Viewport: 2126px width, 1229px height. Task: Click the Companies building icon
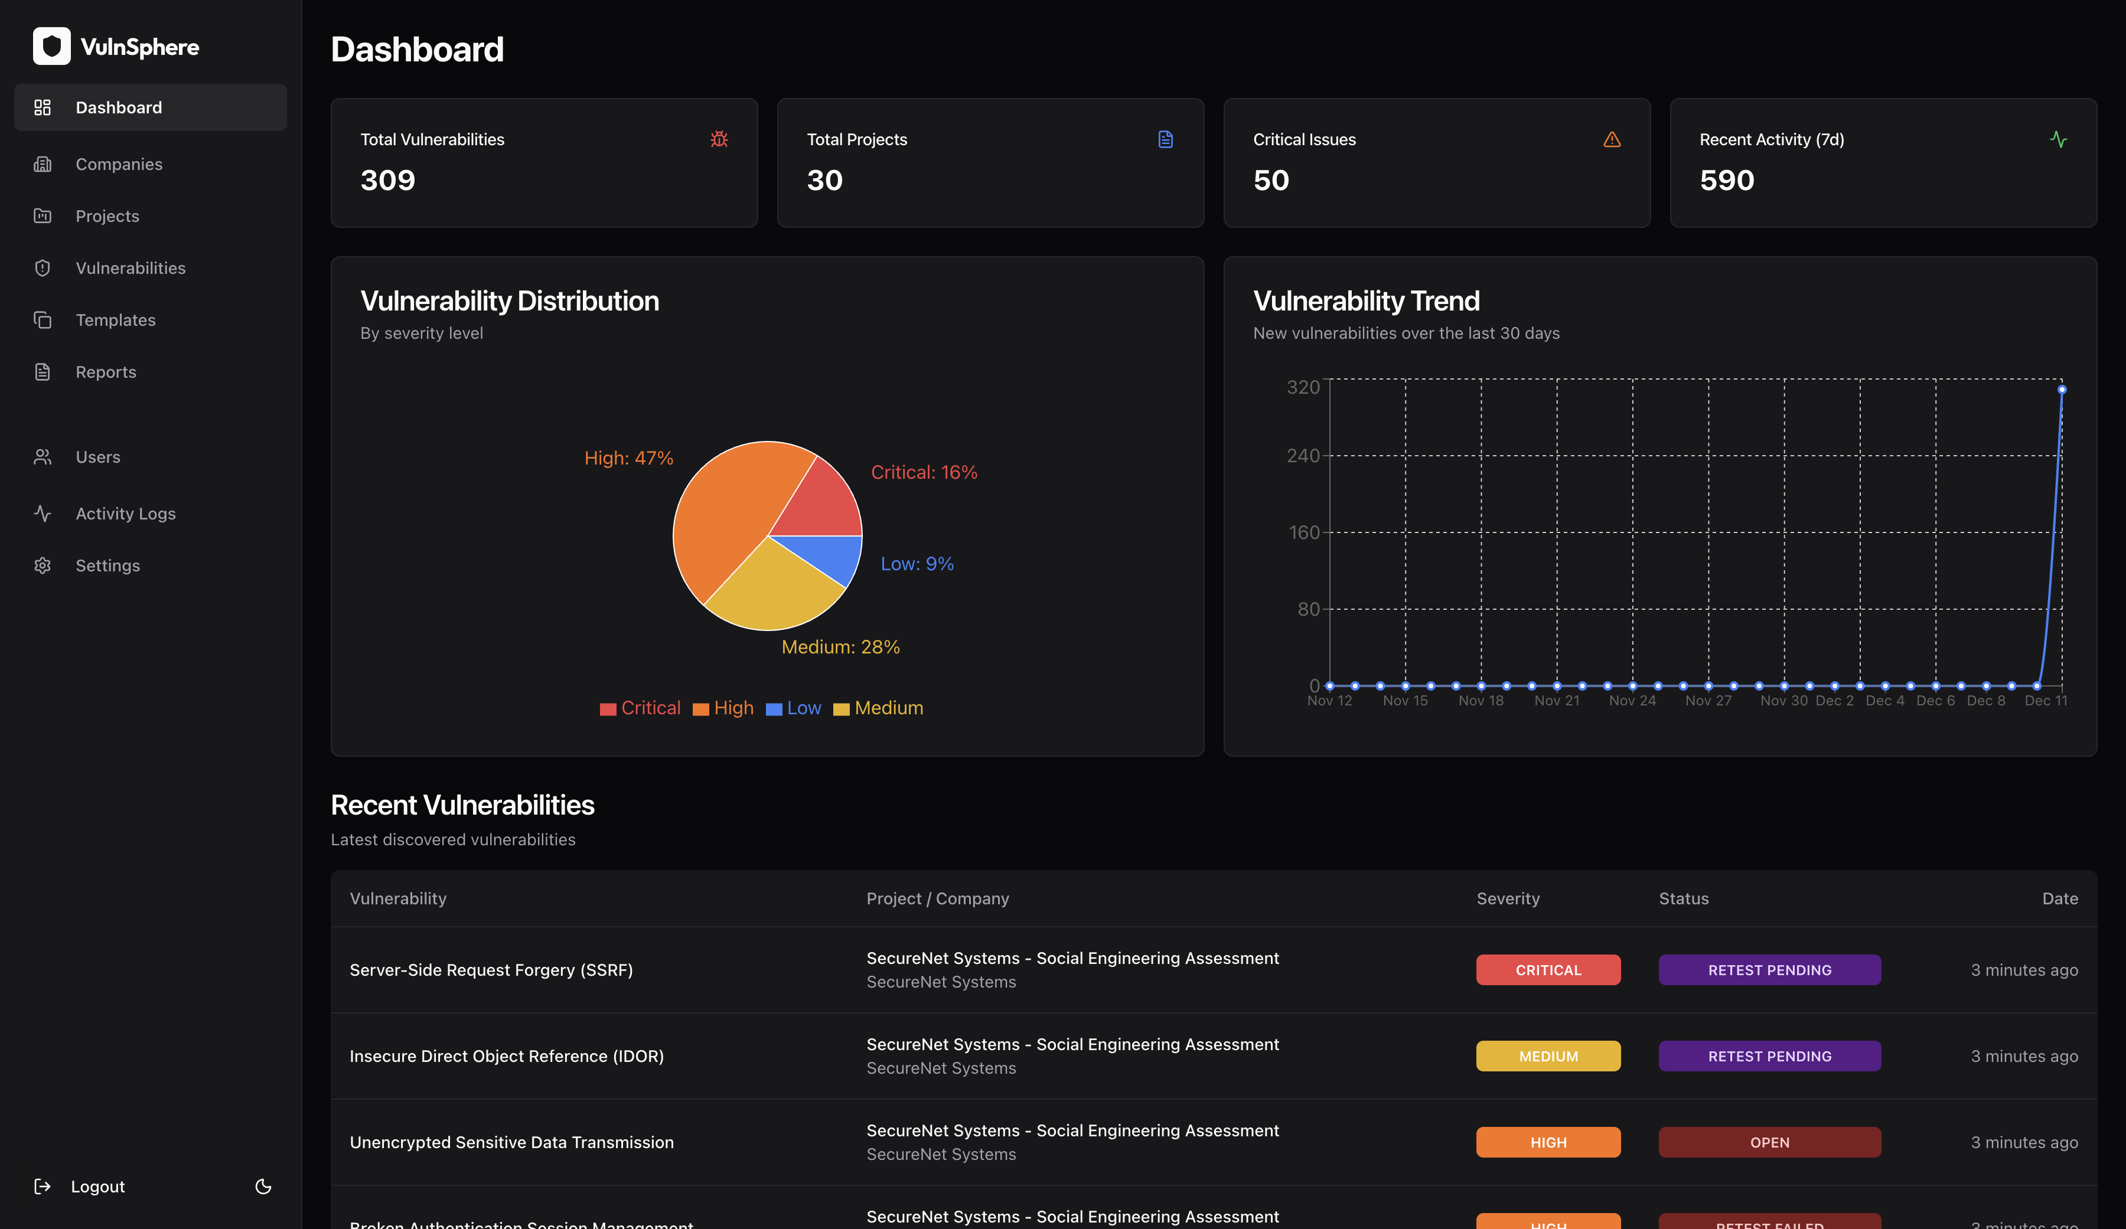pyautogui.click(x=42, y=165)
